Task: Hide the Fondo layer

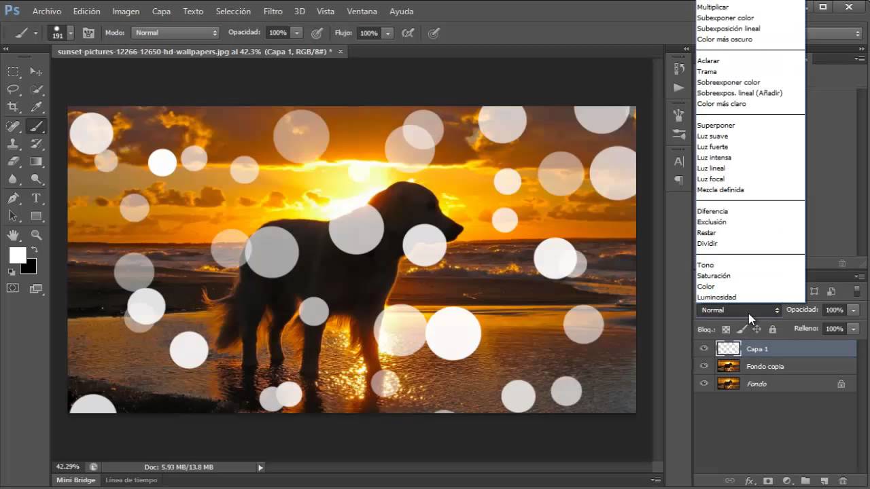Action: coord(704,384)
